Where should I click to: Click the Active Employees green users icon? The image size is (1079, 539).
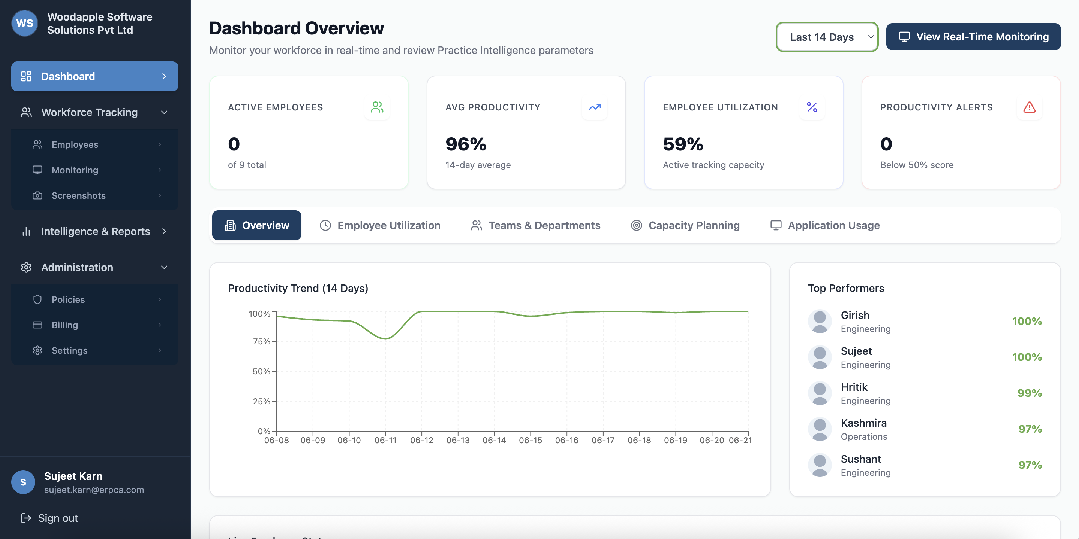tap(377, 107)
